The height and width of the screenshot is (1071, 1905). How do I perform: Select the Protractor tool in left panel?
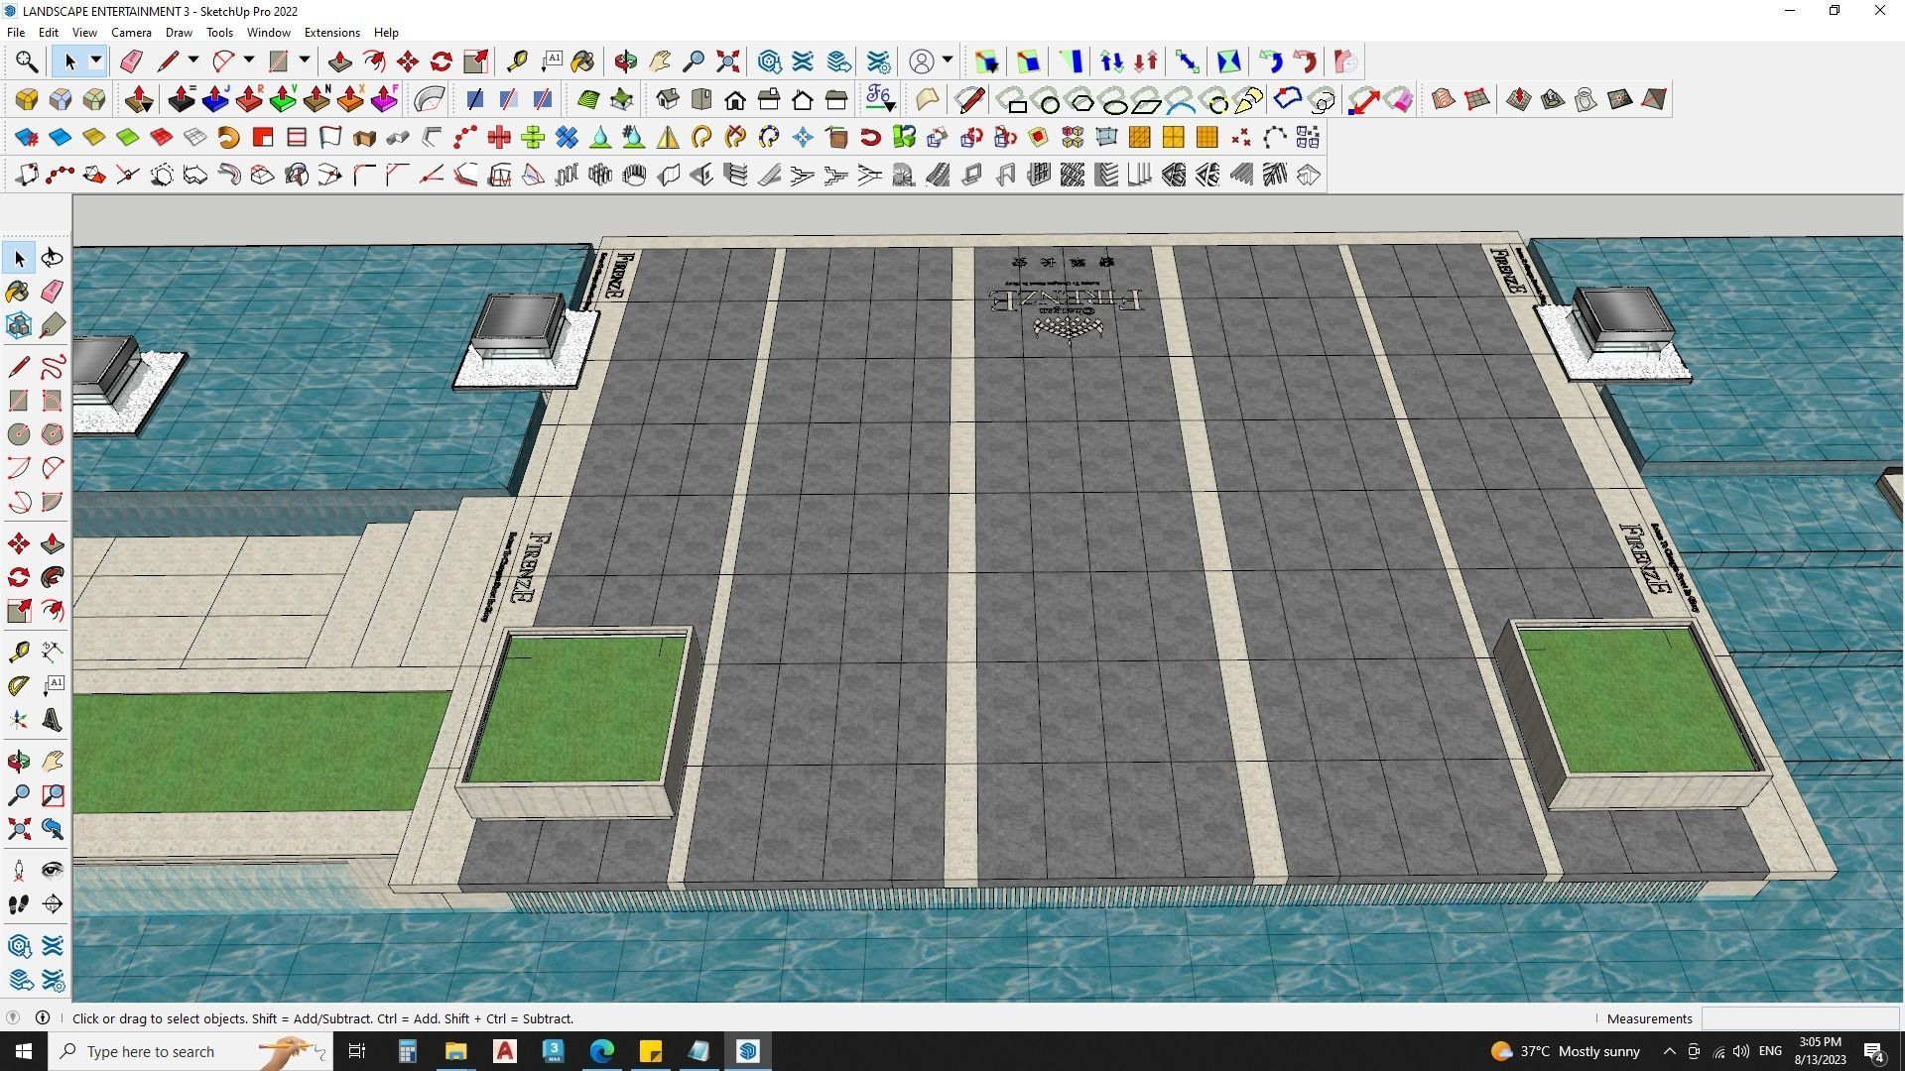coord(19,685)
